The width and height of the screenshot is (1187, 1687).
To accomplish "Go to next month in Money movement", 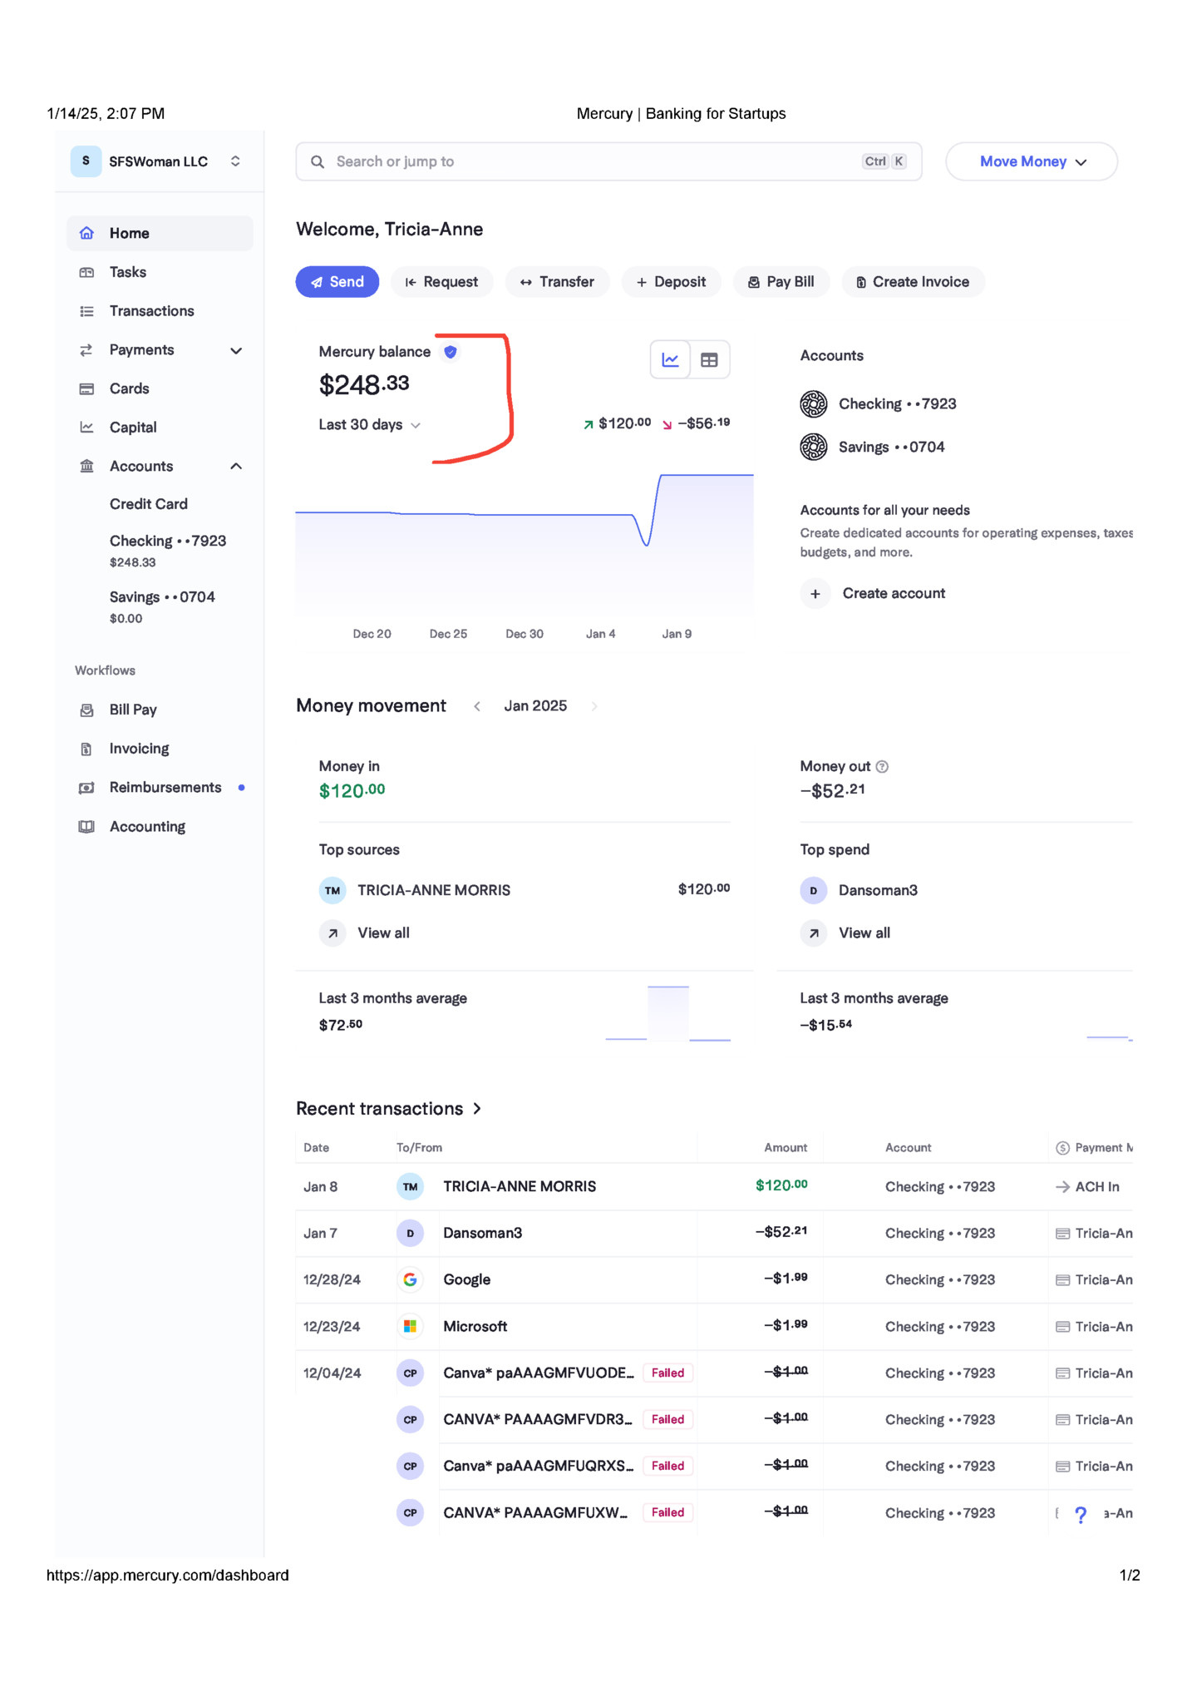I will pyautogui.click(x=593, y=706).
